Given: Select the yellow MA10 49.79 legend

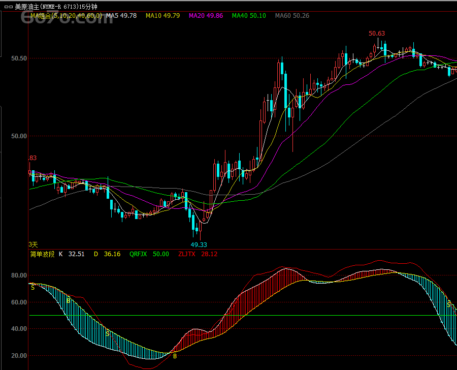Looking at the screenshot, I should coord(162,16).
